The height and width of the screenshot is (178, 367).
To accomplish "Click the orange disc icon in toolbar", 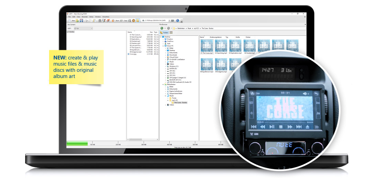I will [134, 21].
